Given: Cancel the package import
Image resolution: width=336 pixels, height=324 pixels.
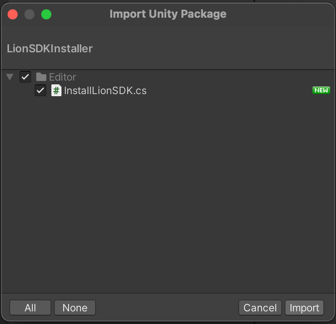Looking at the screenshot, I should [x=260, y=308].
